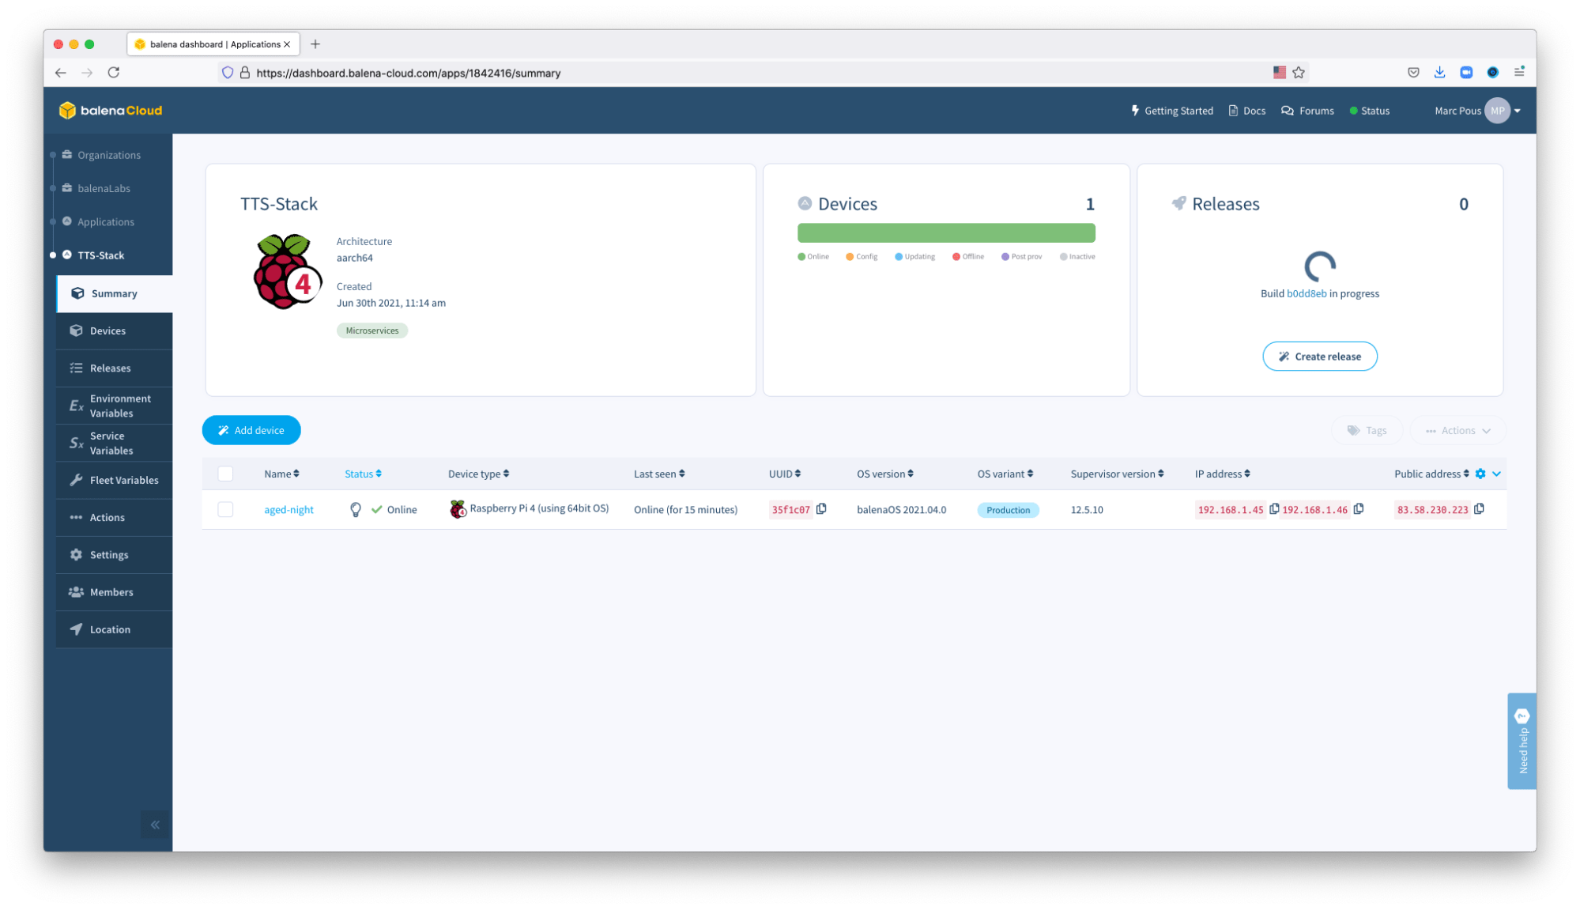Image resolution: width=1580 pixels, height=910 pixels.
Task: Expand the chevron next to table settings gear
Action: (1496, 474)
